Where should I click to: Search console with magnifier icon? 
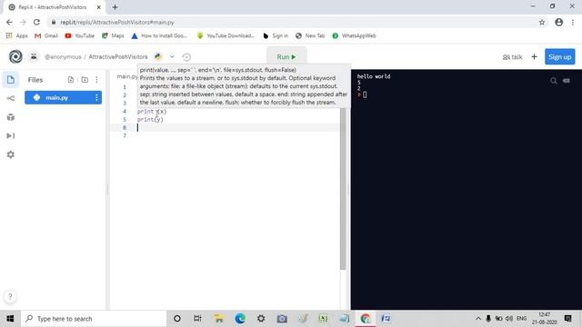pos(554,81)
